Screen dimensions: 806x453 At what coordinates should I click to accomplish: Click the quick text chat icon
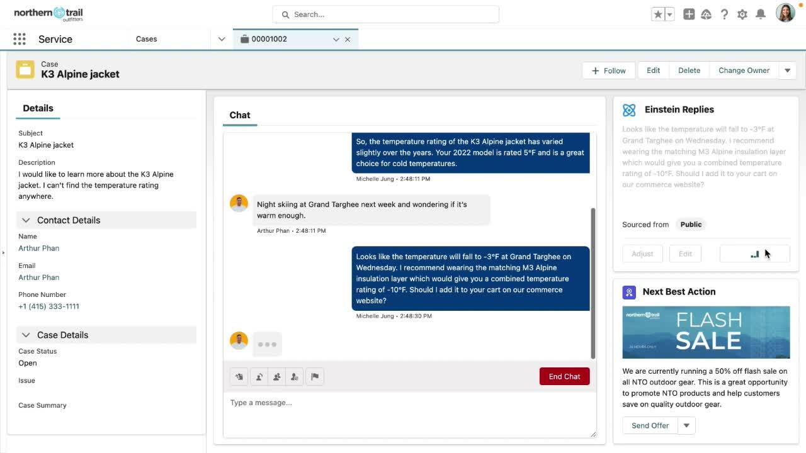tap(239, 377)
